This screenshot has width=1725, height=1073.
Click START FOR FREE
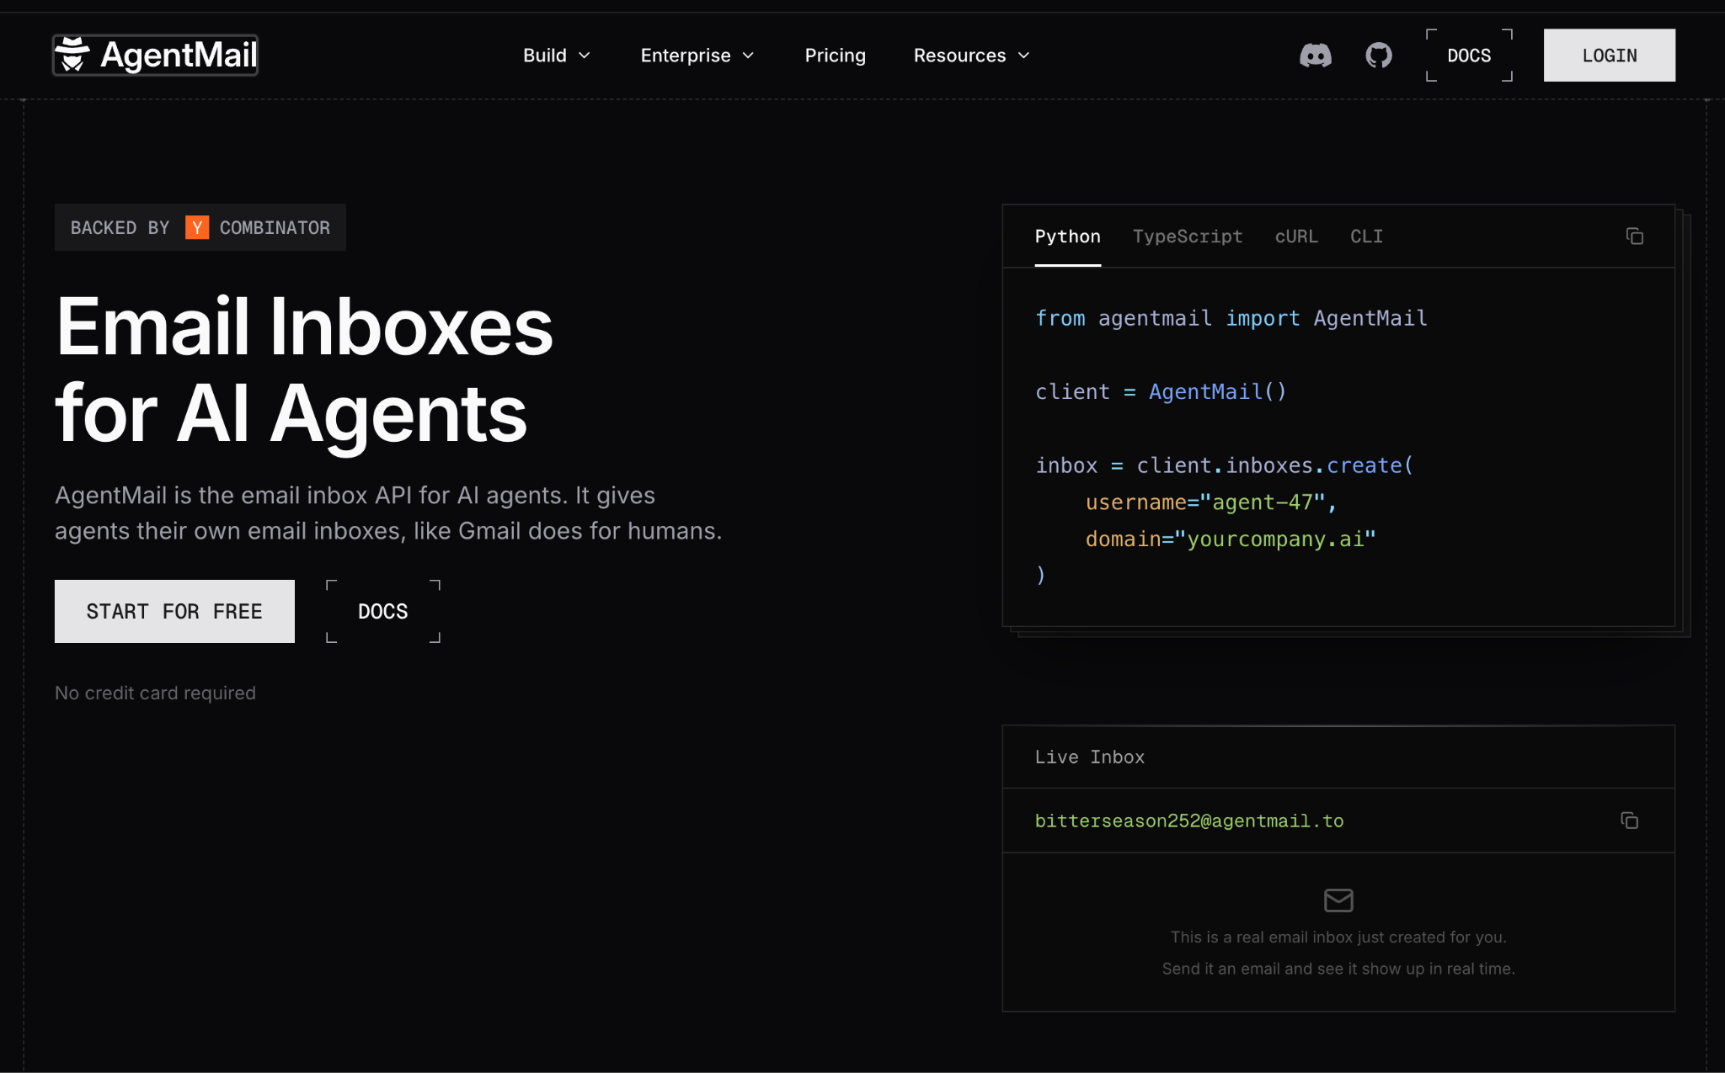point(174,611)
